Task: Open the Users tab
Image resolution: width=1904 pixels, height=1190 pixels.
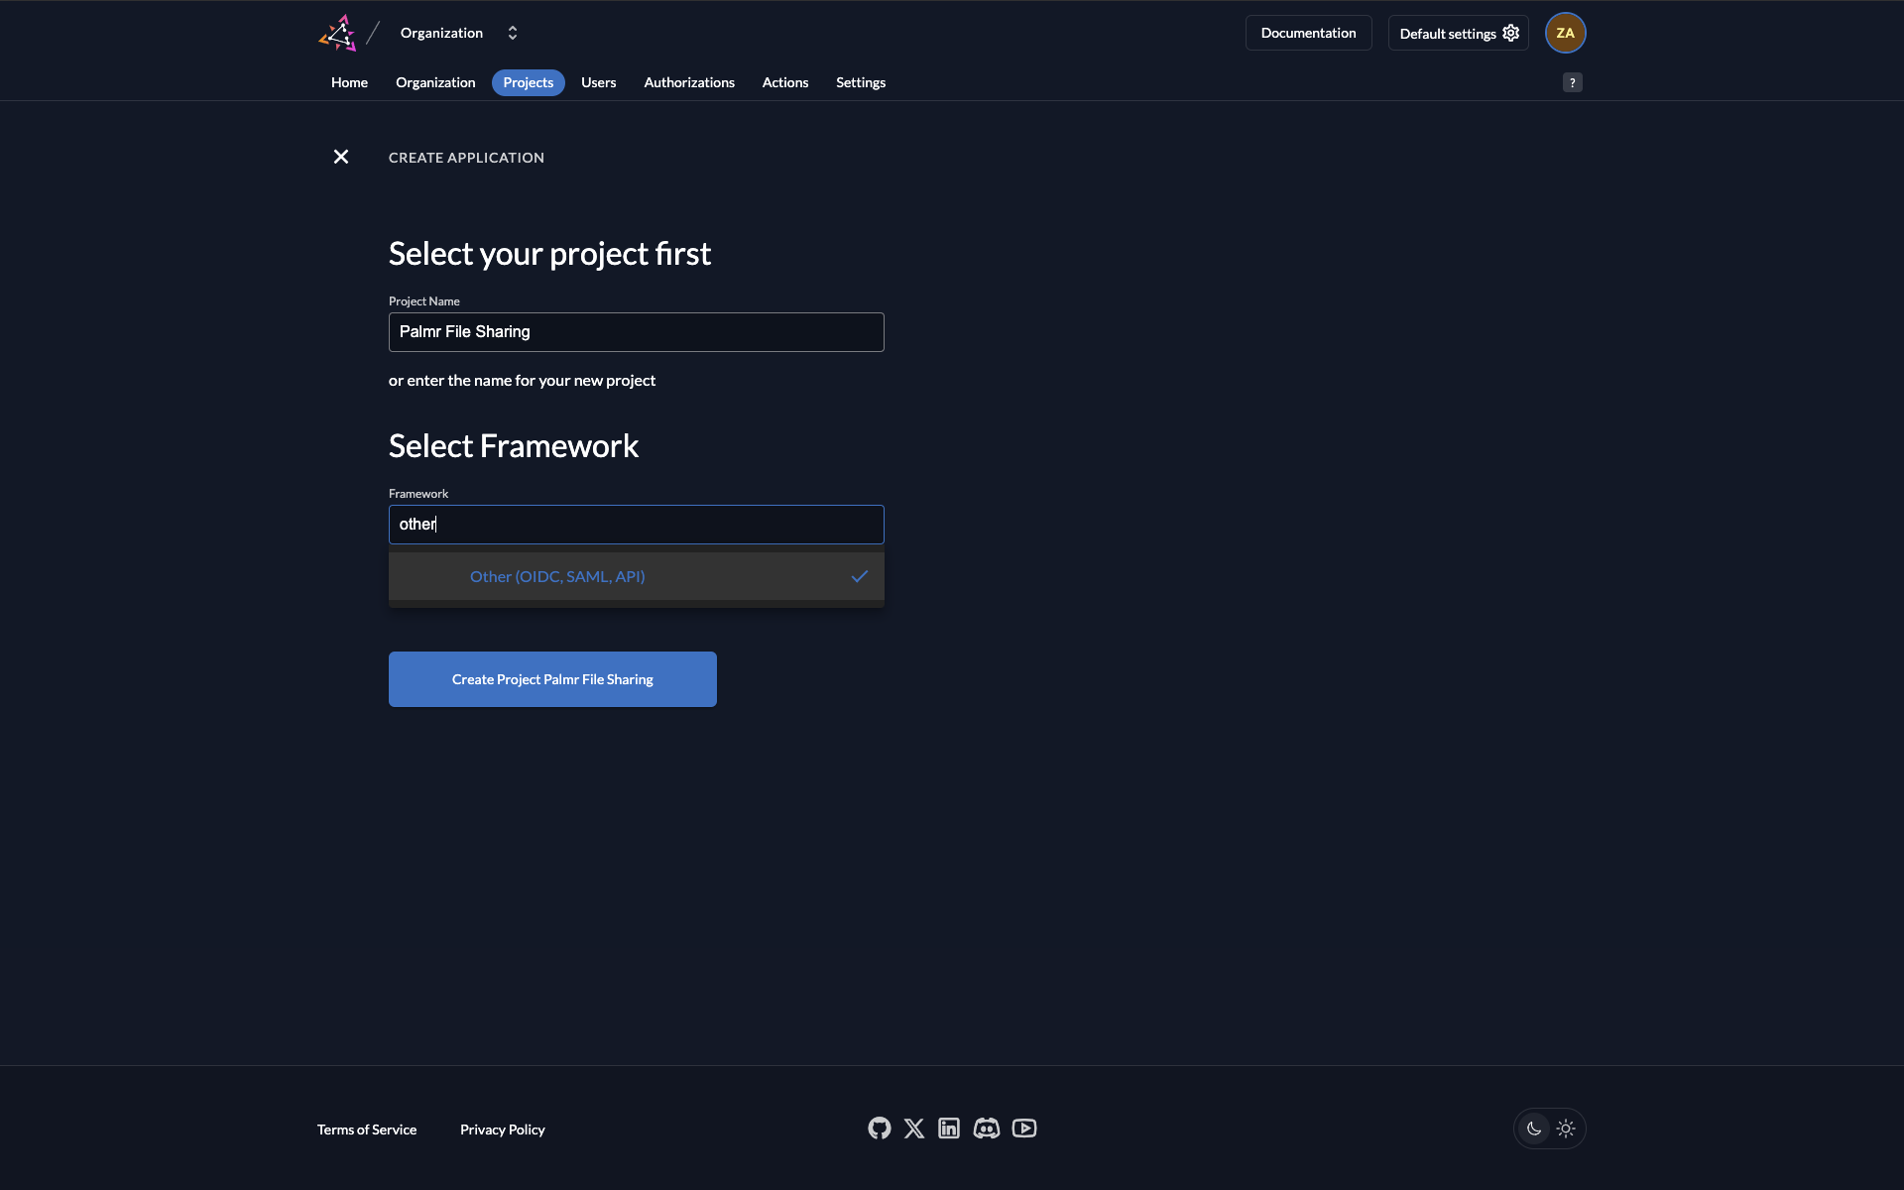Action: coord(598,82)
